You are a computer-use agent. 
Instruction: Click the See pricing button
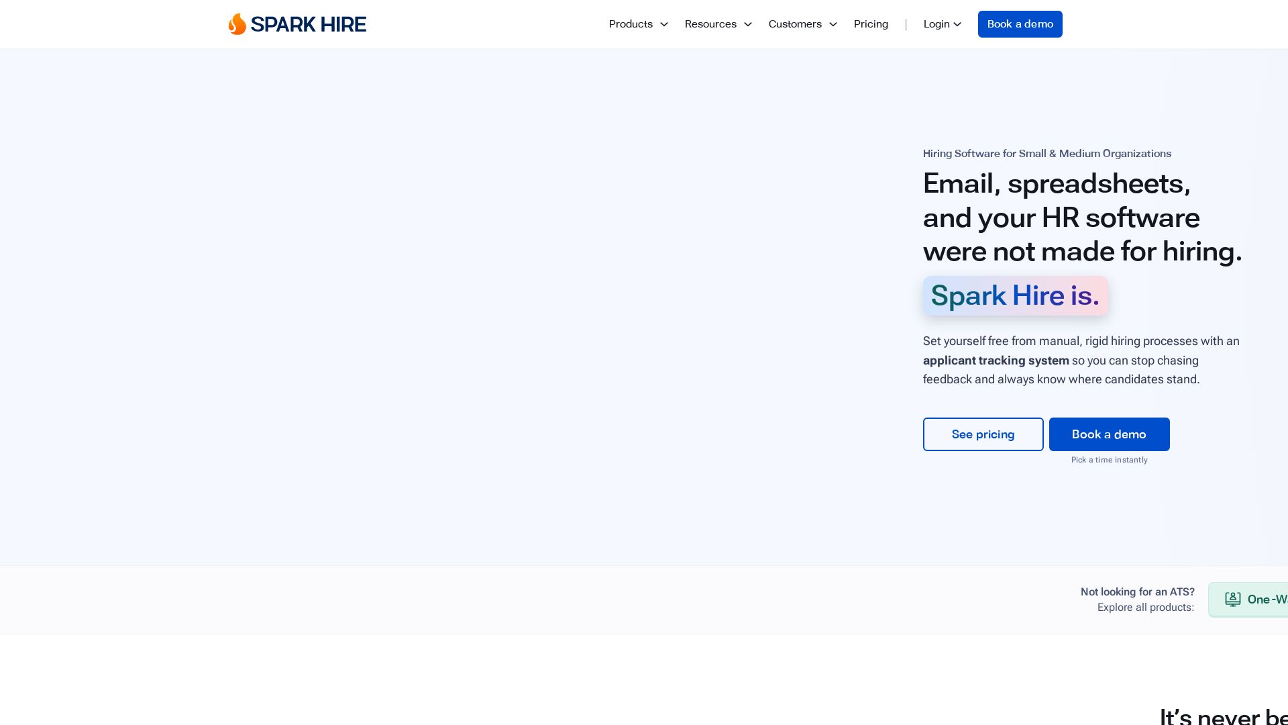click(983, 434)
